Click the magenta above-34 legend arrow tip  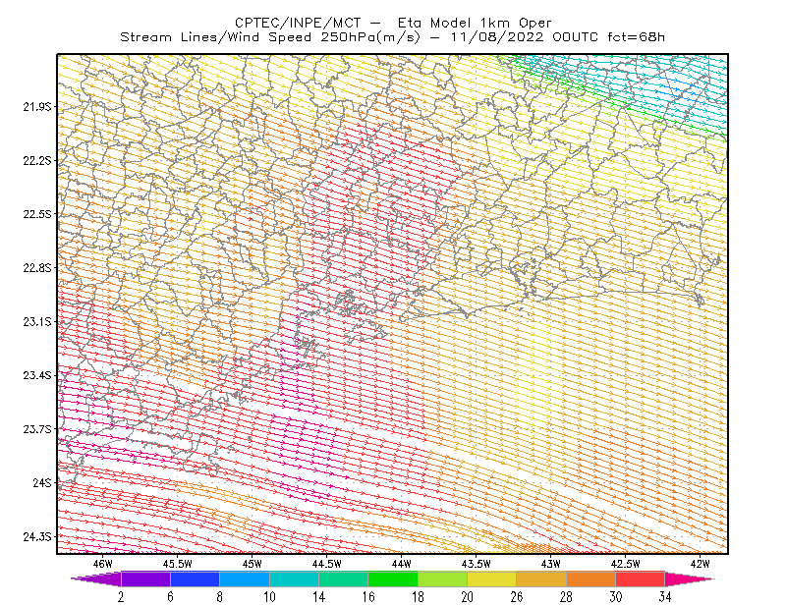[690, 579]
